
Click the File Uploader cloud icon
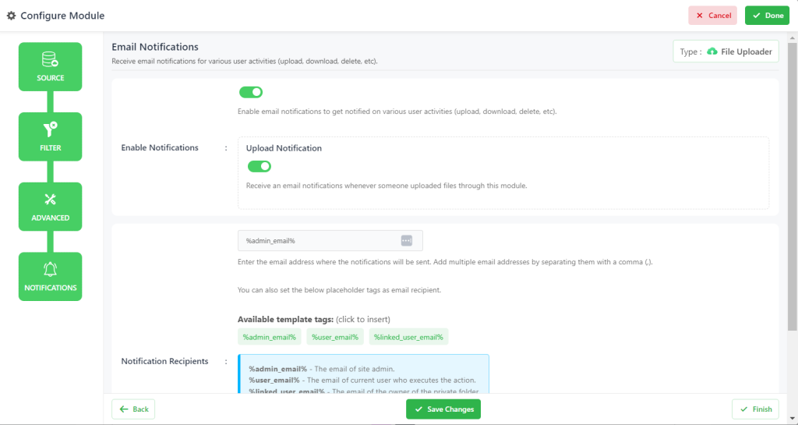pos(712,51)
